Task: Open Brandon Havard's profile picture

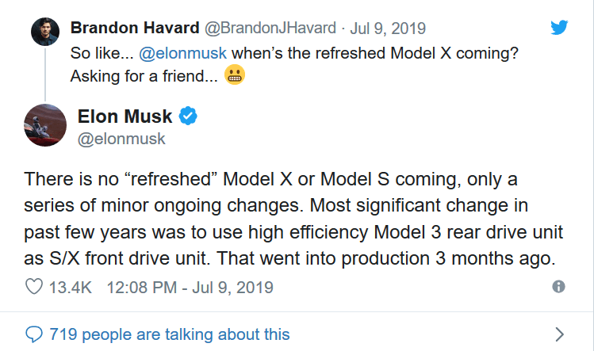Action: (x=45, y=32)
